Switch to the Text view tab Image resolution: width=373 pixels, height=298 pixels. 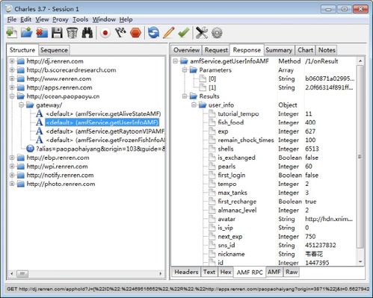point(209,272)
